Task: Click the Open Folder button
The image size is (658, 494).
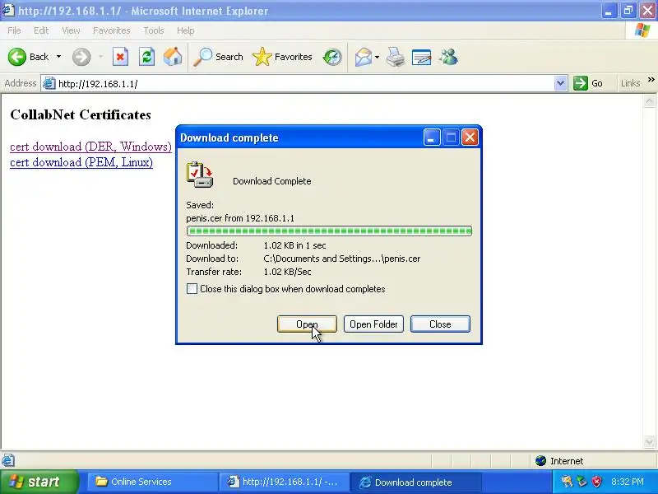Action: [373, 324]
